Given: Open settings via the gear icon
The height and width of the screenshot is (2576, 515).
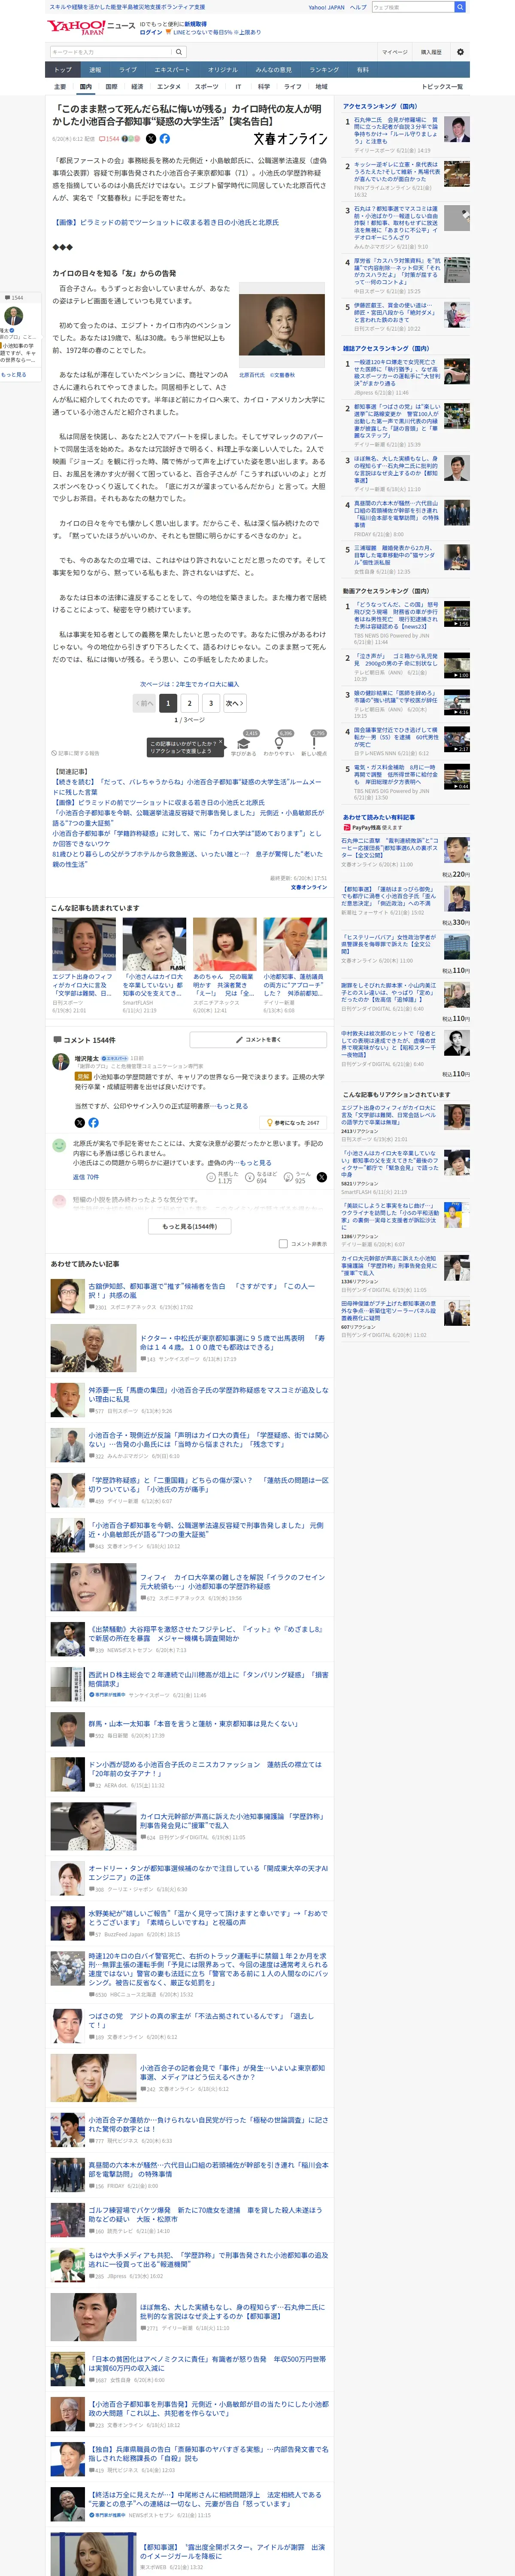Looking at the screenshot, I should (460, 52).
